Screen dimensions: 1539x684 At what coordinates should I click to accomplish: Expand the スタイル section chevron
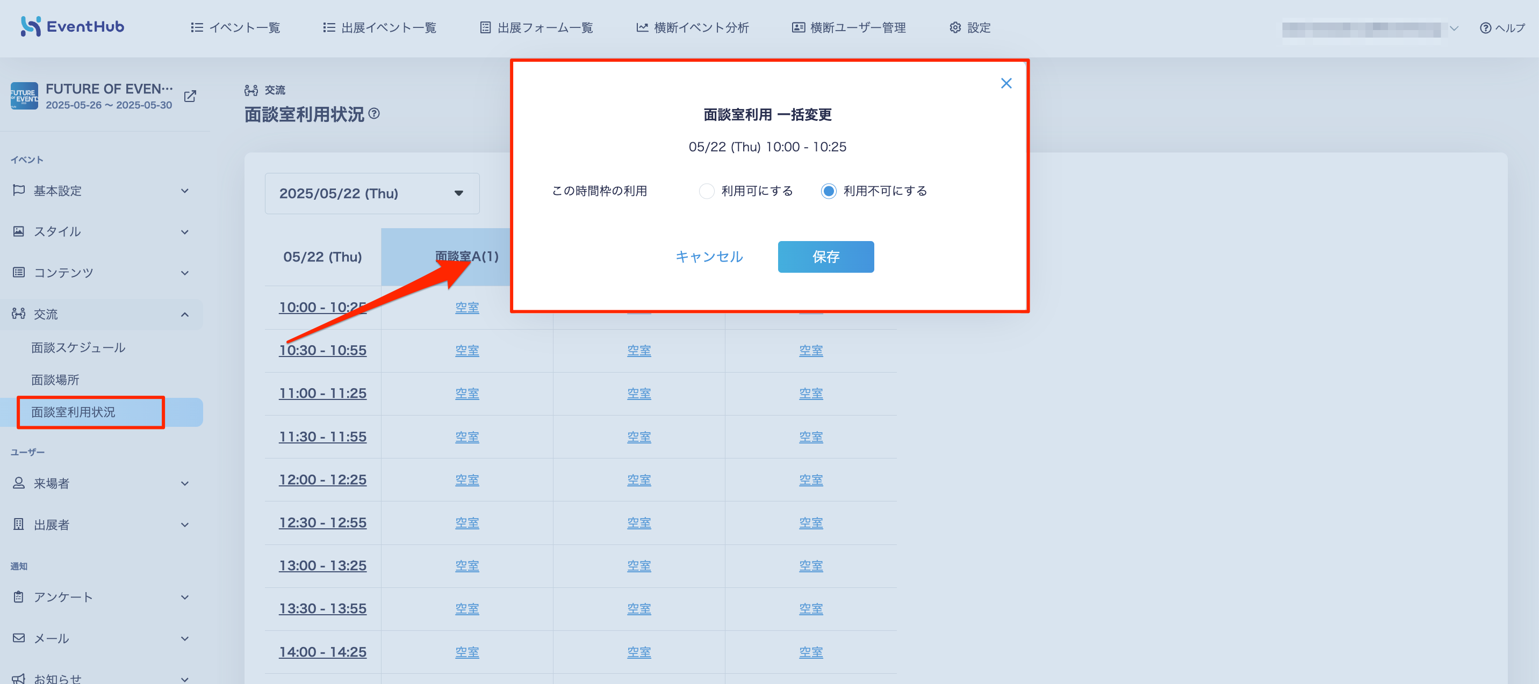pos(185,232)
